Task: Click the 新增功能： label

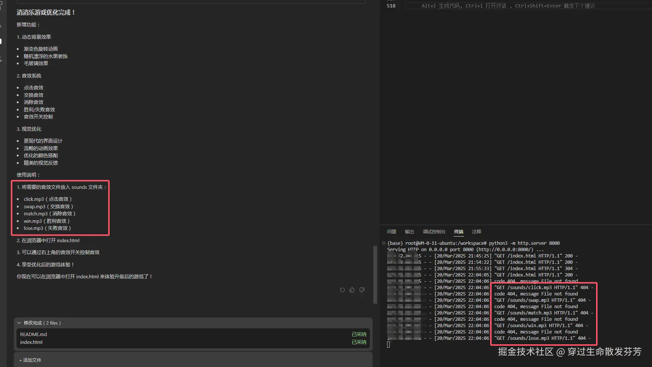Action: [28, 25]
